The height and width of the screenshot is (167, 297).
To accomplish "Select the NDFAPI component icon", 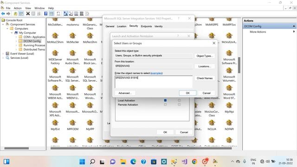I will pyautogui.click(x=229, y=125).
